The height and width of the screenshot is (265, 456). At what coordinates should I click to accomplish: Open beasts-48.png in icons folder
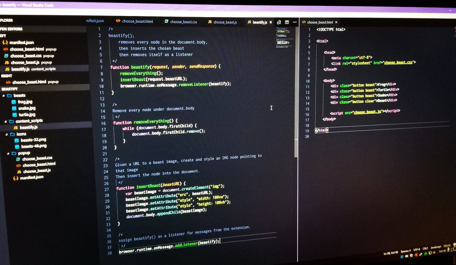point(34,146)
